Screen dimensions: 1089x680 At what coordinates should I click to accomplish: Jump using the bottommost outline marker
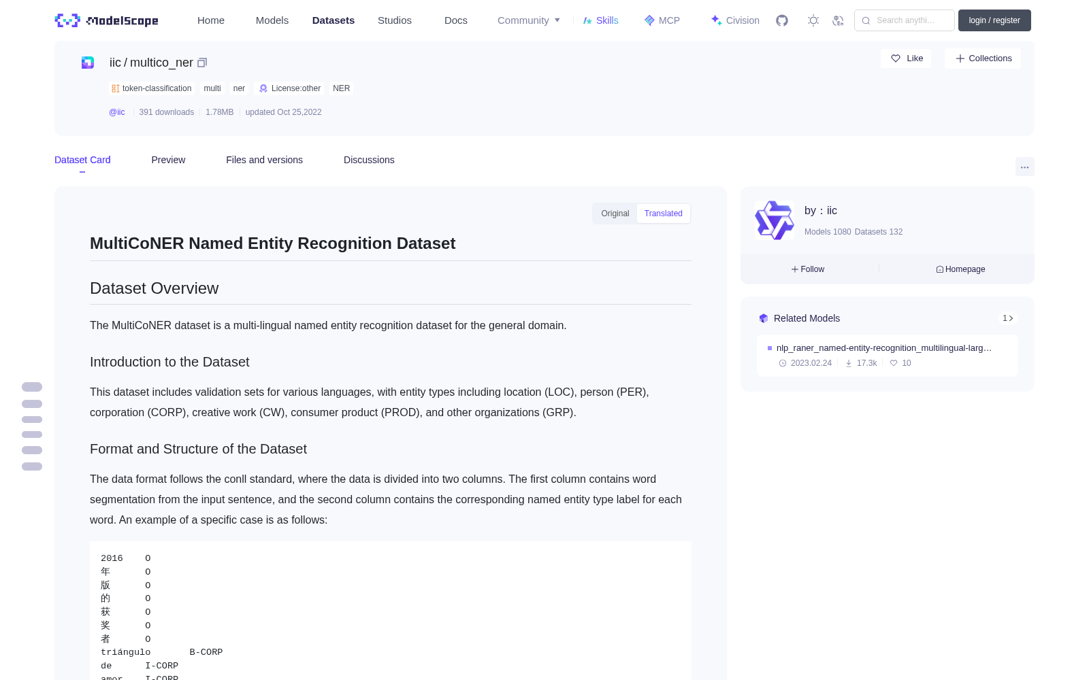point(32,466)
